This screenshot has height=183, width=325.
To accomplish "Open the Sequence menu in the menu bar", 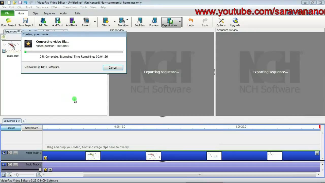I will [x=42, y=7].
